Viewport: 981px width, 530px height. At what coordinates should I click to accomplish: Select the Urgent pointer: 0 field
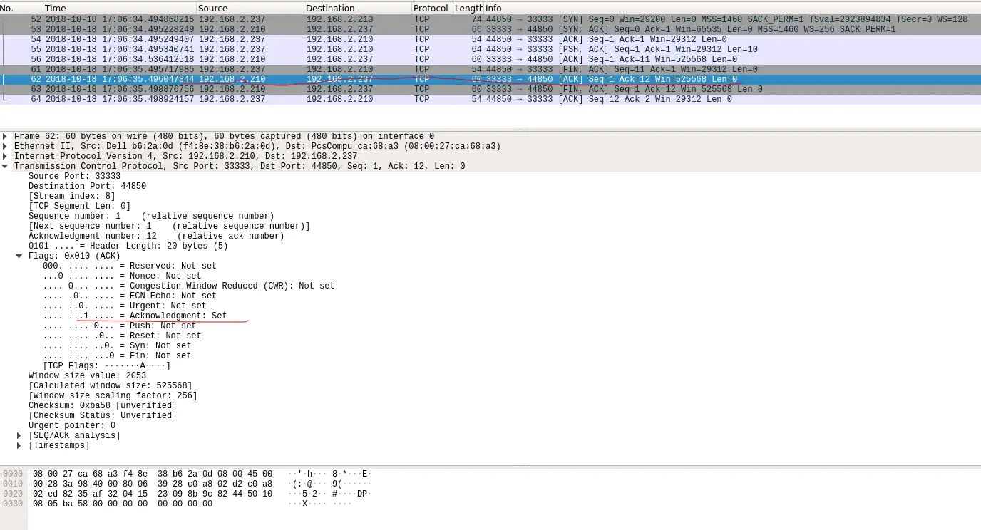pyautogui.click(x=72, y=425)
